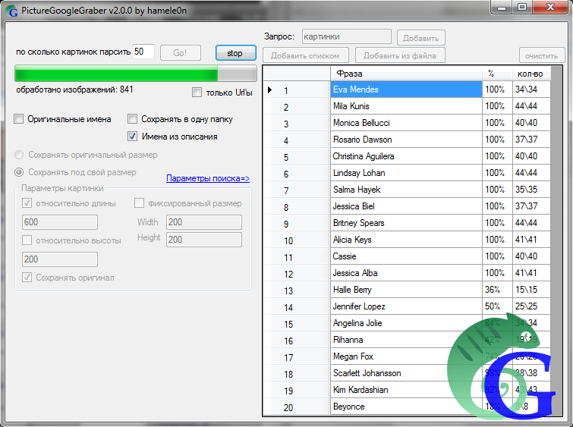573x427 pixels.
Task: Click the stop button
Action: pos(235,53)
